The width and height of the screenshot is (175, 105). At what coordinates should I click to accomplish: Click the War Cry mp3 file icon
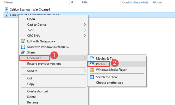click(x=7, y=10)
